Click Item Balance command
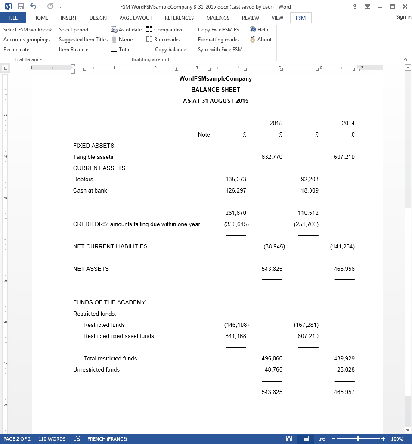The width and height of the screenshot is (412, 444). coord(74,49)
